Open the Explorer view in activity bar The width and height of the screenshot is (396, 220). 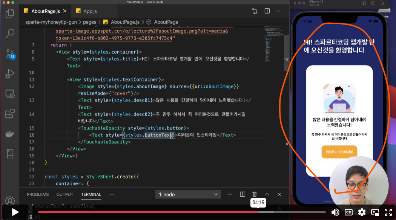(x=10, y=13)
